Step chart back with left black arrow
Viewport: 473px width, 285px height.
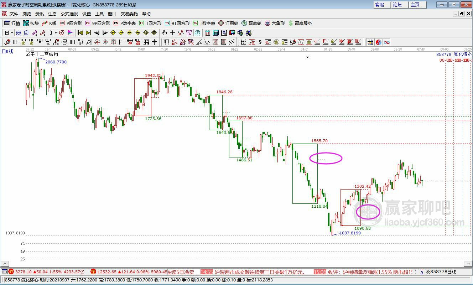[x=97, y=33]
